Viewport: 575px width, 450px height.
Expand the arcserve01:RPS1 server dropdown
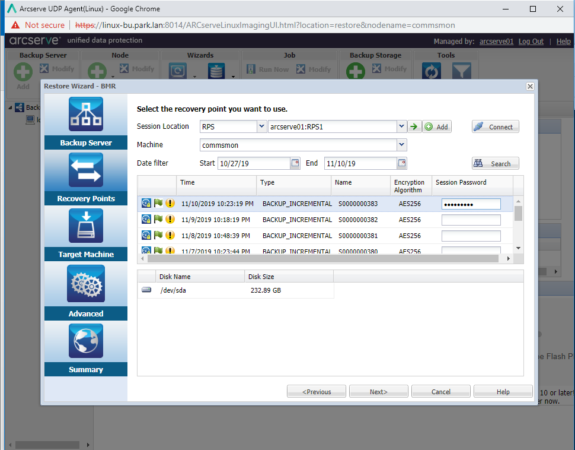401,126
